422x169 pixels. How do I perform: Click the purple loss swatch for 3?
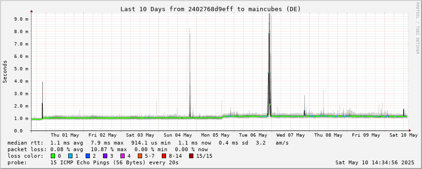coord(105,156)
